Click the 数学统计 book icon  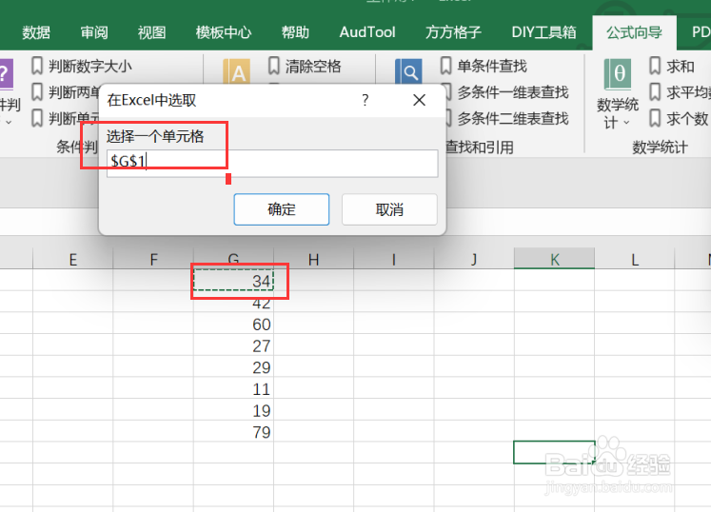click(x=618, y=74)
